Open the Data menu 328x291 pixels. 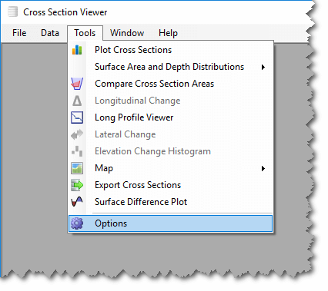click(50, 33)
